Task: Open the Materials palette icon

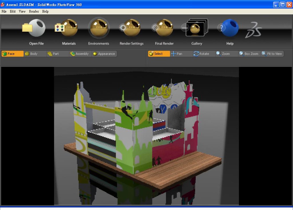Action: pyautogui.click(x=66, y=28)
